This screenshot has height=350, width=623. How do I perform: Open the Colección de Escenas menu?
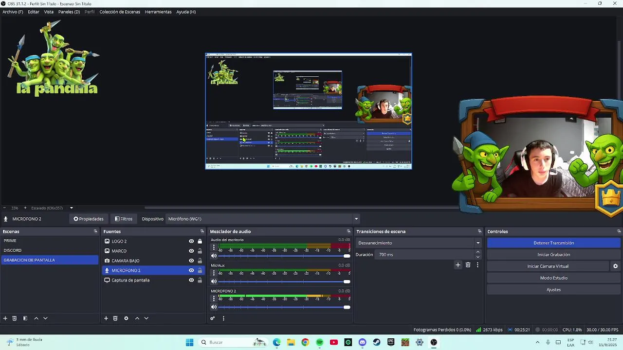point(120,12)
